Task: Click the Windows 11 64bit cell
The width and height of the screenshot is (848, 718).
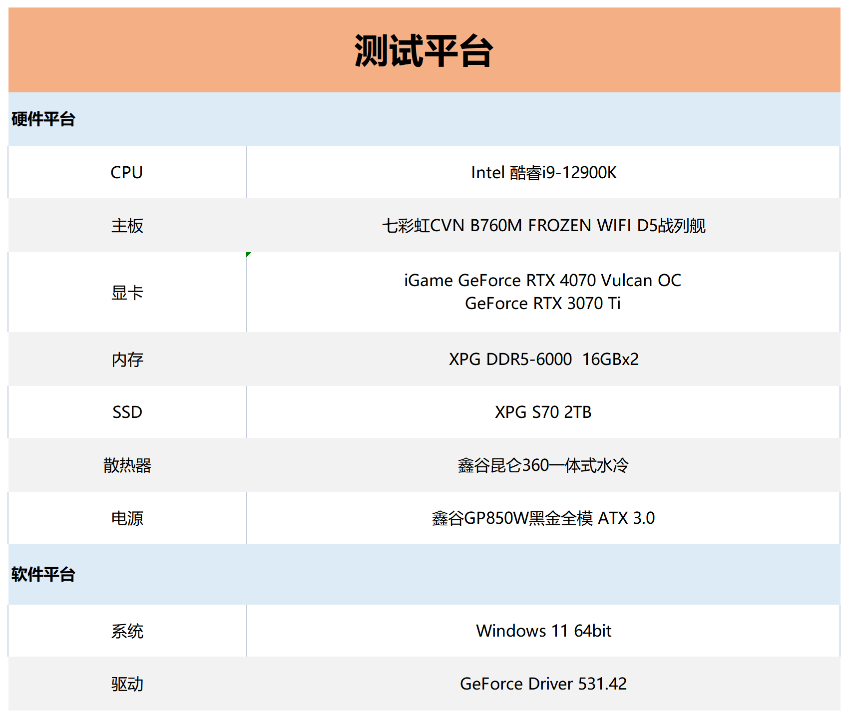Action: 543,631
